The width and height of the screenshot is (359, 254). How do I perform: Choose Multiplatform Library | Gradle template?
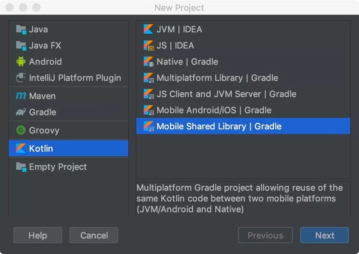click(243, 78)
